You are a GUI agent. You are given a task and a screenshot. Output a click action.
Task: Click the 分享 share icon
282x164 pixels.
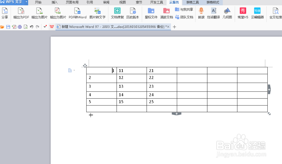click(x=5, y=13)
